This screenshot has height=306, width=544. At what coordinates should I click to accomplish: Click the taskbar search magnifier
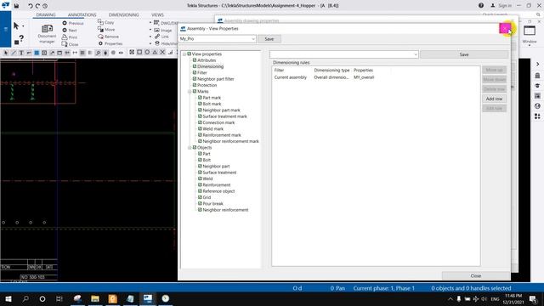(25, 298)
